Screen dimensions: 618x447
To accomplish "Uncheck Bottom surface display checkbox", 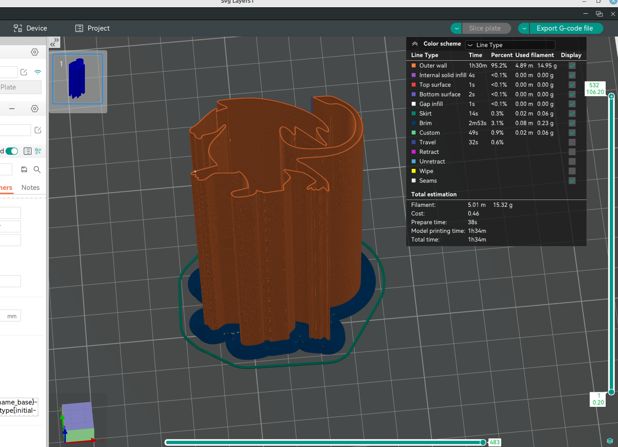I will (572, 95).
